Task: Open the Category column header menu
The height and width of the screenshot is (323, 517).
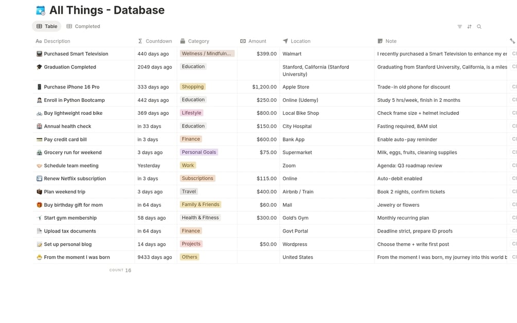Action: (x=198, y=41)
